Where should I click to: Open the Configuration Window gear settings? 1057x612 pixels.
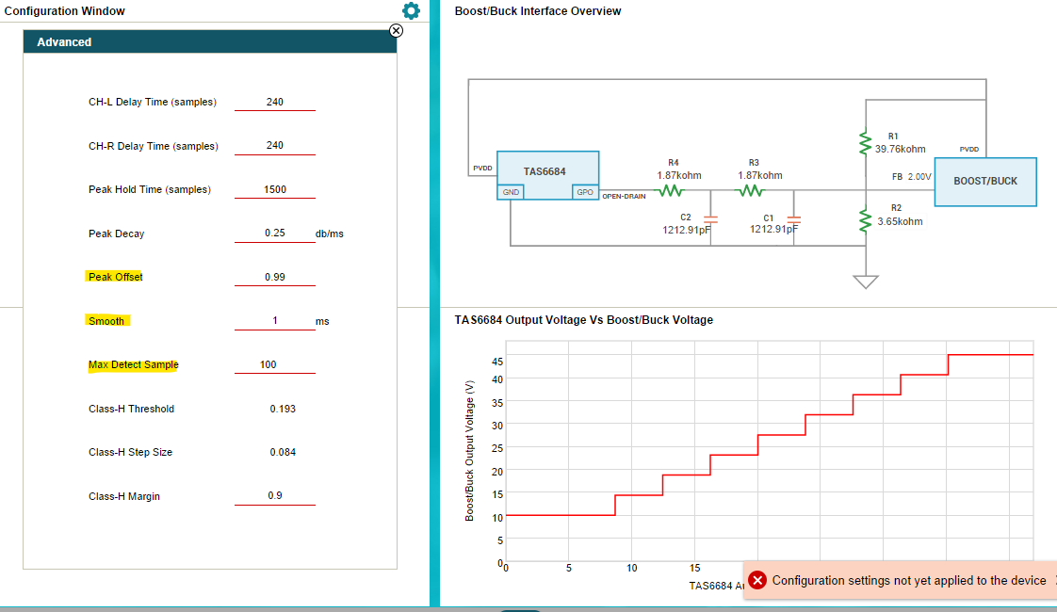[411, 10]
